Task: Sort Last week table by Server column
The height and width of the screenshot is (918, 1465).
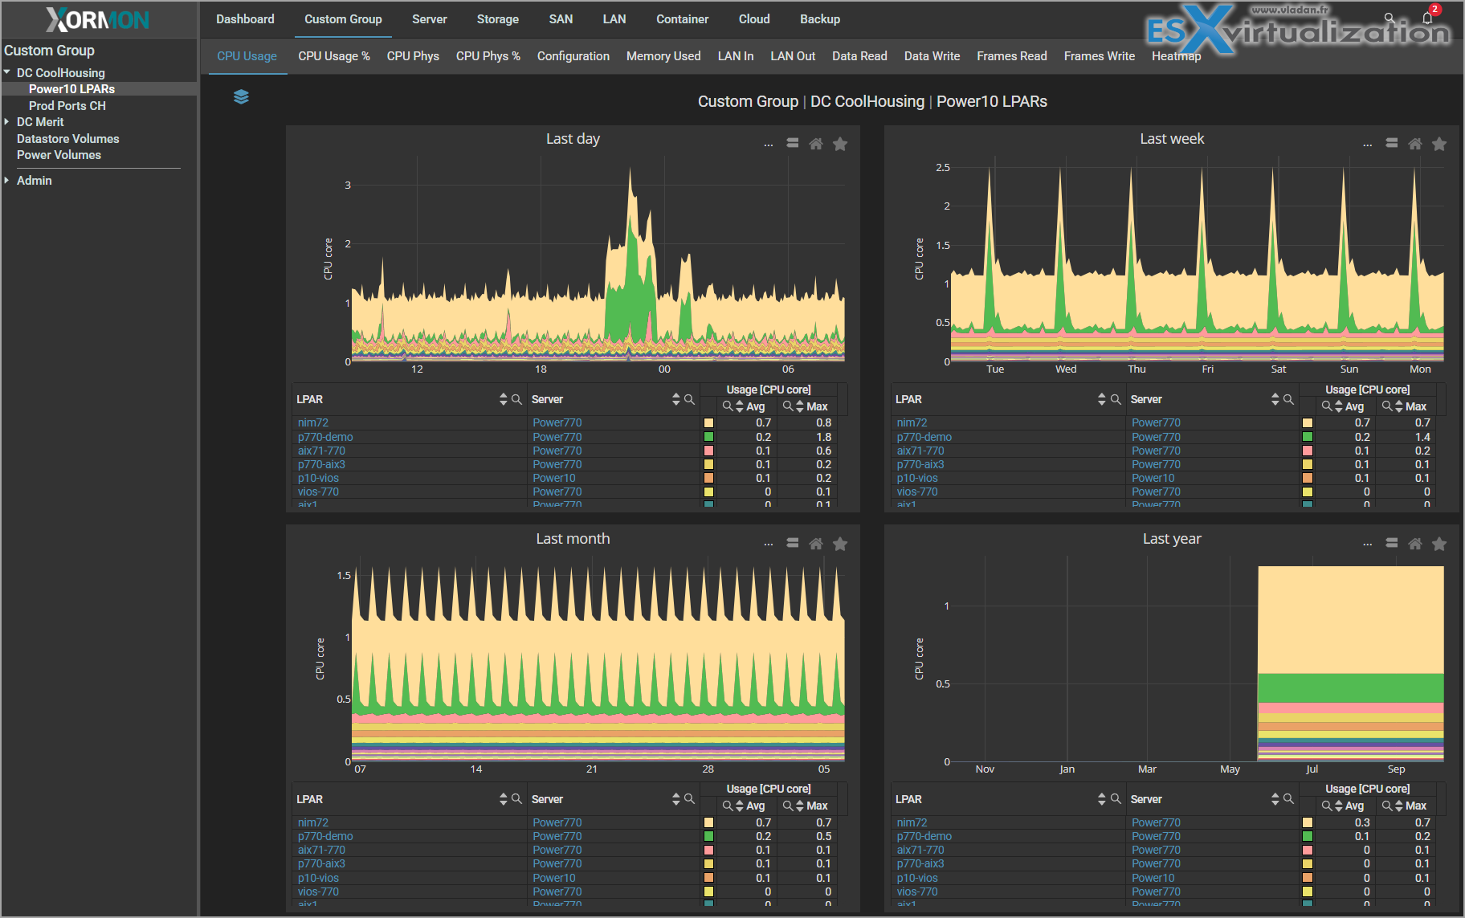Action: click(1275, 399)
